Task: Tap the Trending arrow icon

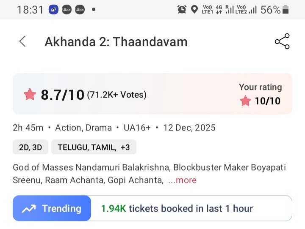Action: pos(29,208)
